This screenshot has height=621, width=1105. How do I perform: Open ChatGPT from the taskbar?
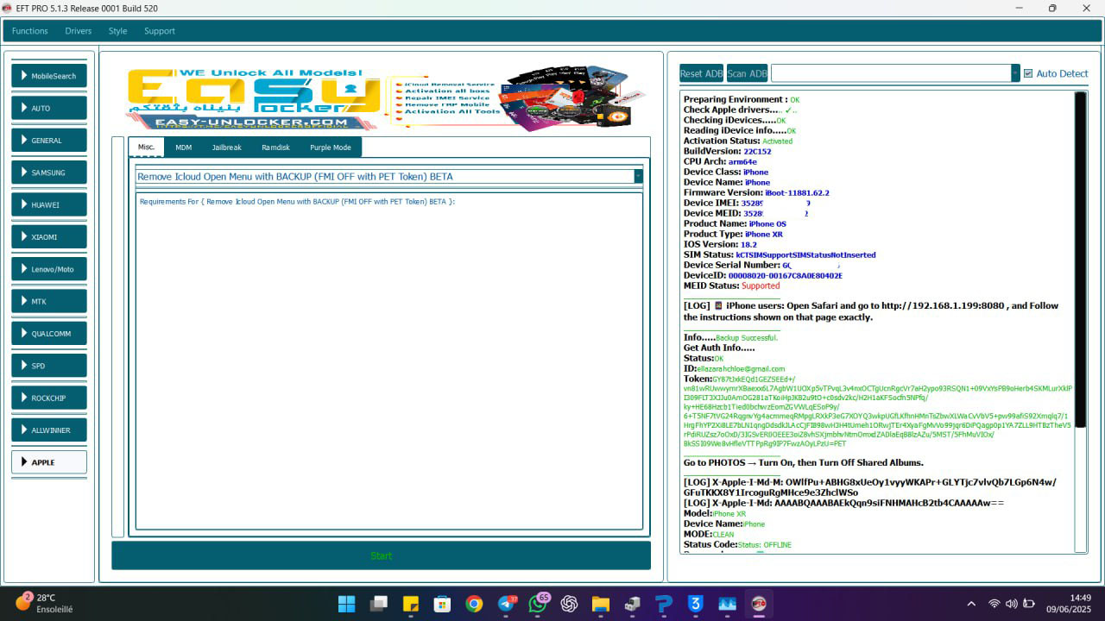click(x=569, y=604)
